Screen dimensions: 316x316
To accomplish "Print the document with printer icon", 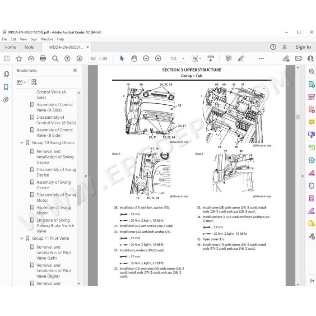I will (43, 58).
